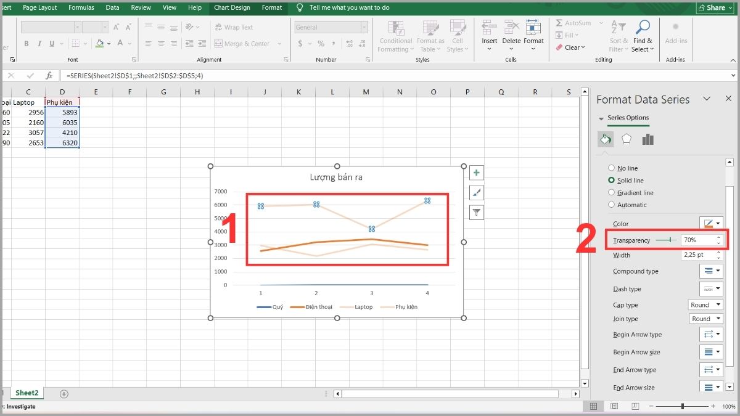Click the Add-ins button
This screenshot has width=740, height=416.
[676, 34]
